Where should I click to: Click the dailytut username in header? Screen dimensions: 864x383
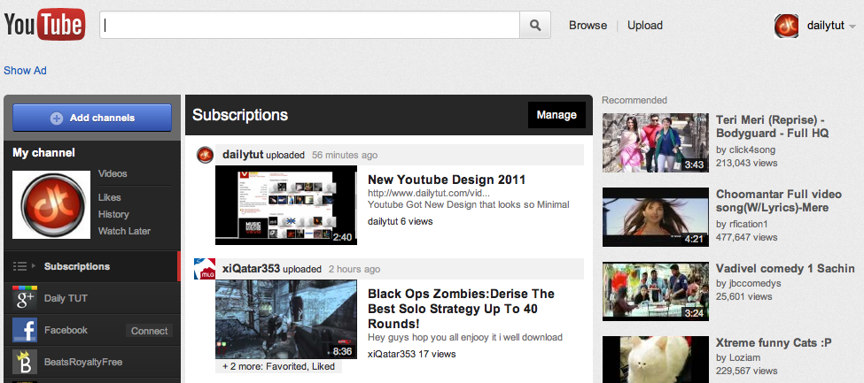coord(825,26)
